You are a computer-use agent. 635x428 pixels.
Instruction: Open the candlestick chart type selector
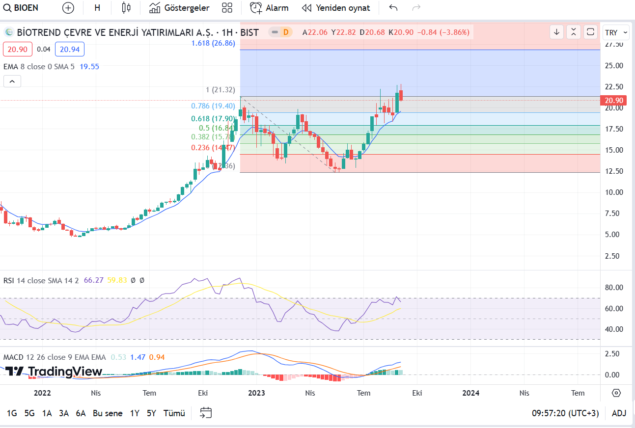(x=126, y=8)
